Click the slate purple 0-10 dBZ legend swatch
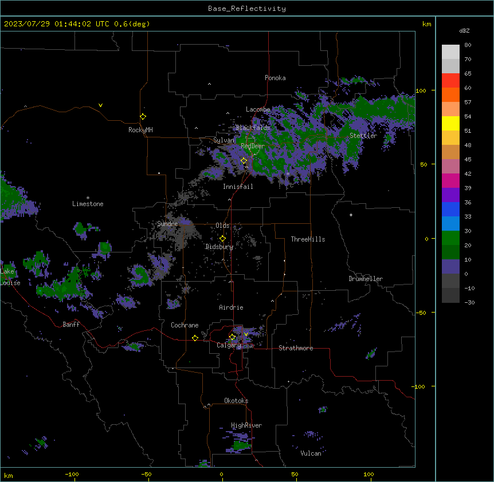The height and width of the screenshot is (482, 494). tap(450, 267)
